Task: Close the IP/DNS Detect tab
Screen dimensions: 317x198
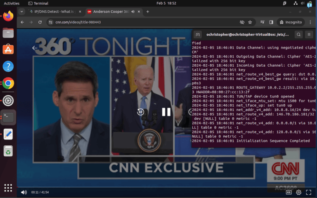Action: point(80,12)
